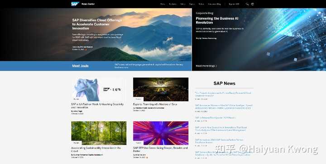Open 'SAP BTP Use Cases' article title

pos(160,149)
